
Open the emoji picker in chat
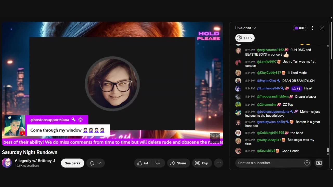307,163
